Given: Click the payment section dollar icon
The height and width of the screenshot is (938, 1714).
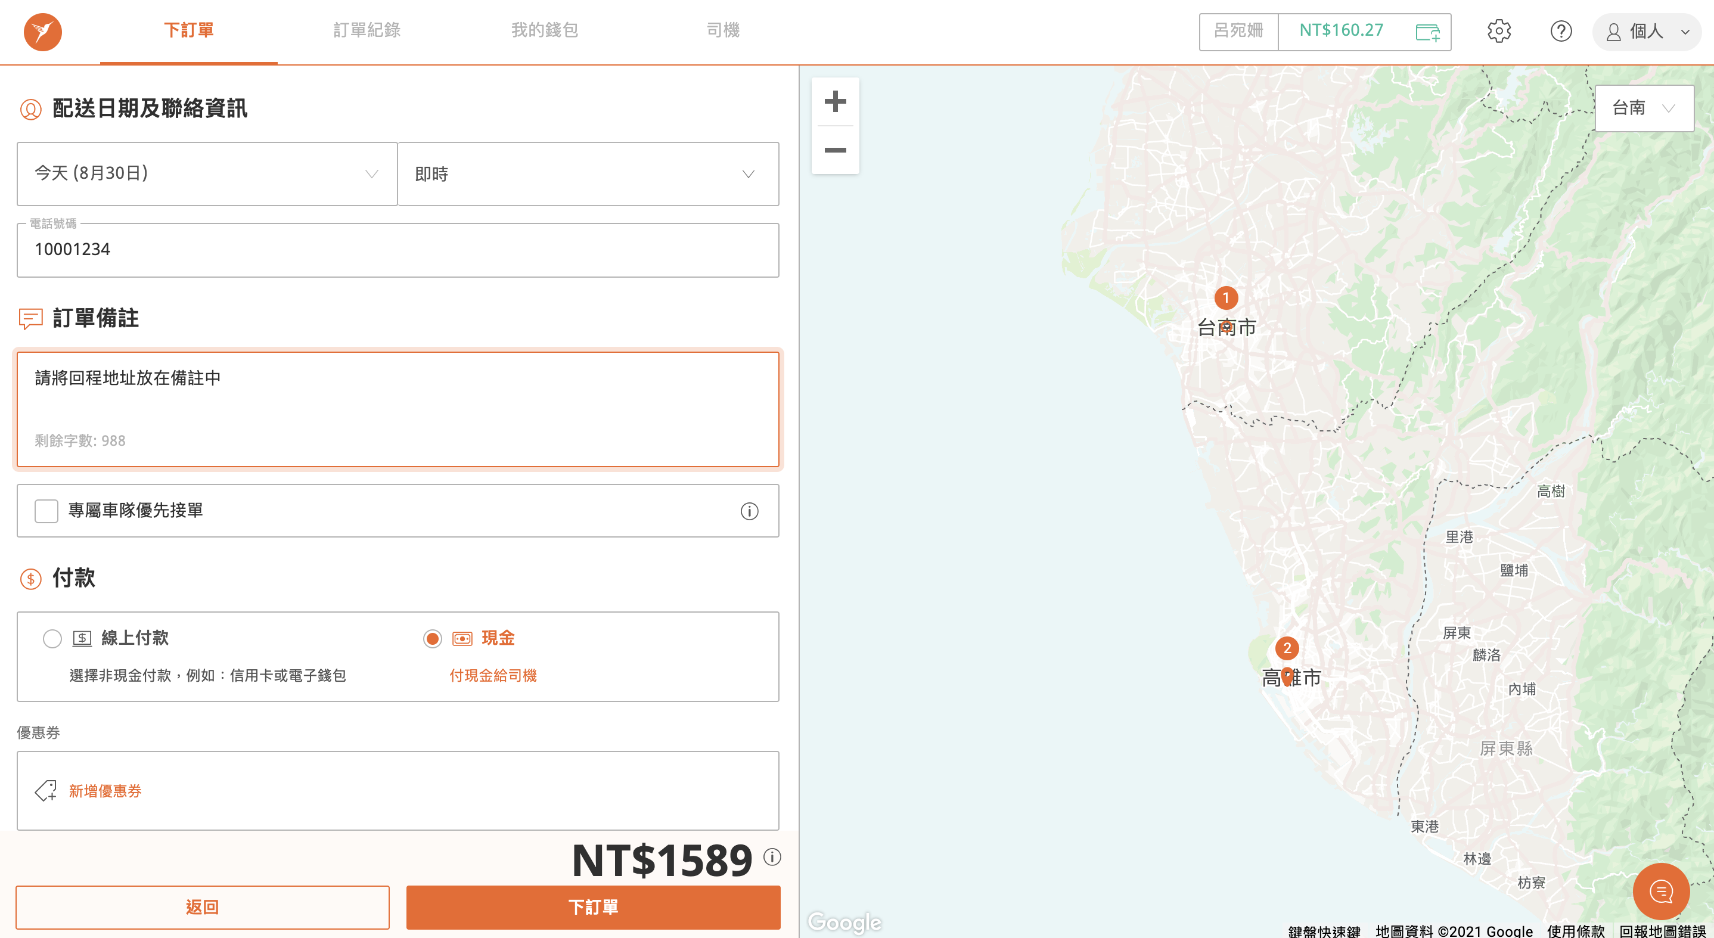Looking at the screenshot, I should (x=30, y=579).
